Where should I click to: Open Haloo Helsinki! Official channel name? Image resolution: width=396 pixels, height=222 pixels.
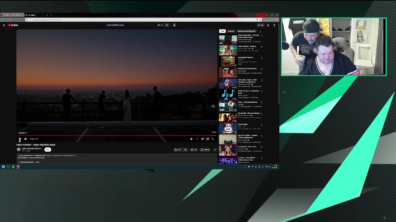[32, 149]
